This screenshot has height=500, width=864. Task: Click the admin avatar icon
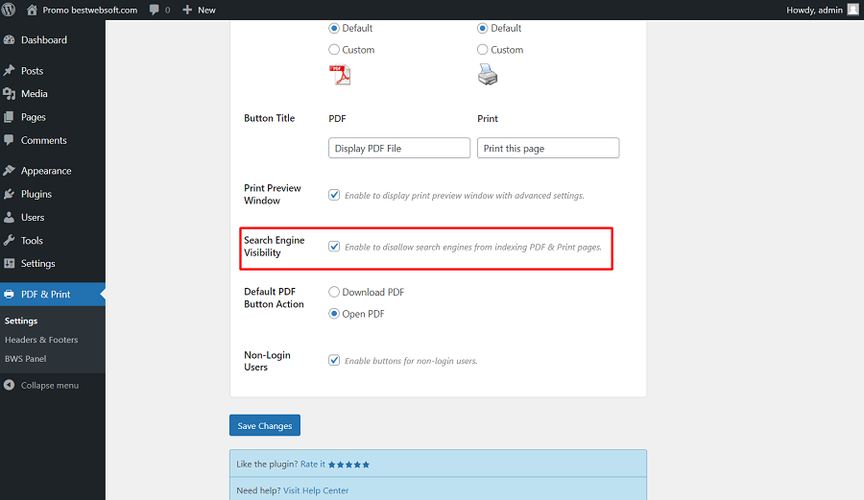pos(853,10)
